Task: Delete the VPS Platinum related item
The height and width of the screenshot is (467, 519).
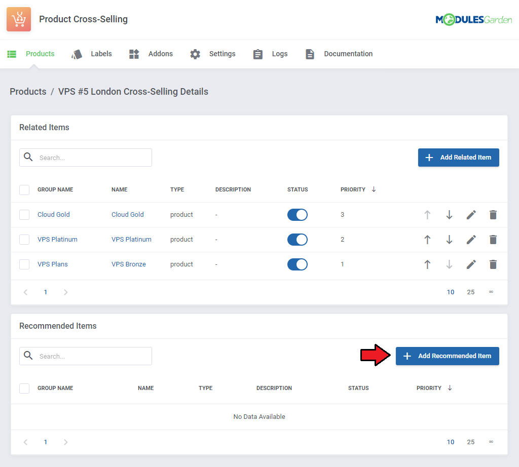Action: pyautogui.click(x=493, y=240)
